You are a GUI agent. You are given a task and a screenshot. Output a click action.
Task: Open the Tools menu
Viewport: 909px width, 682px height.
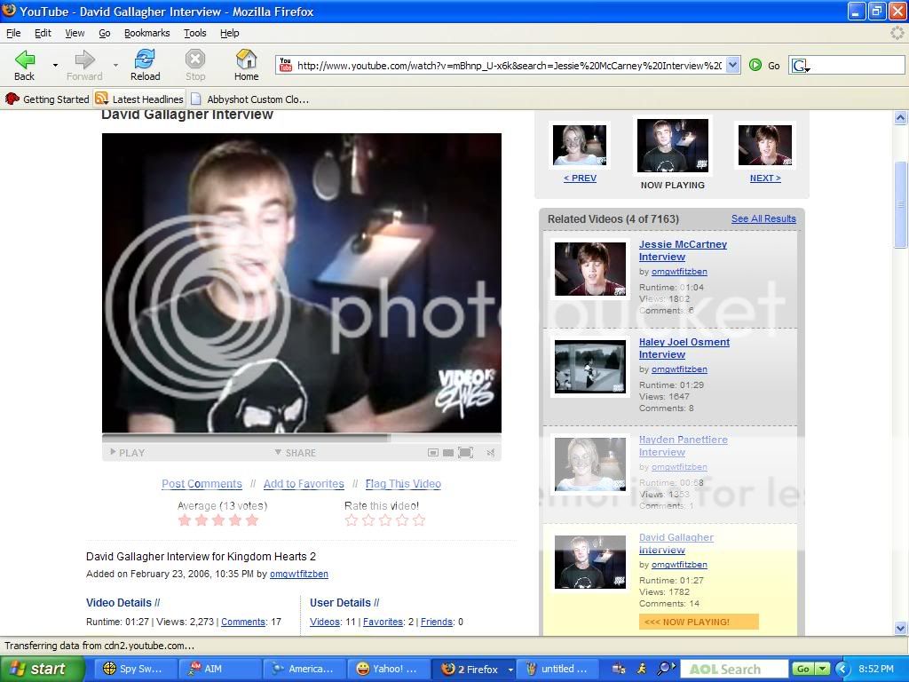194,33
